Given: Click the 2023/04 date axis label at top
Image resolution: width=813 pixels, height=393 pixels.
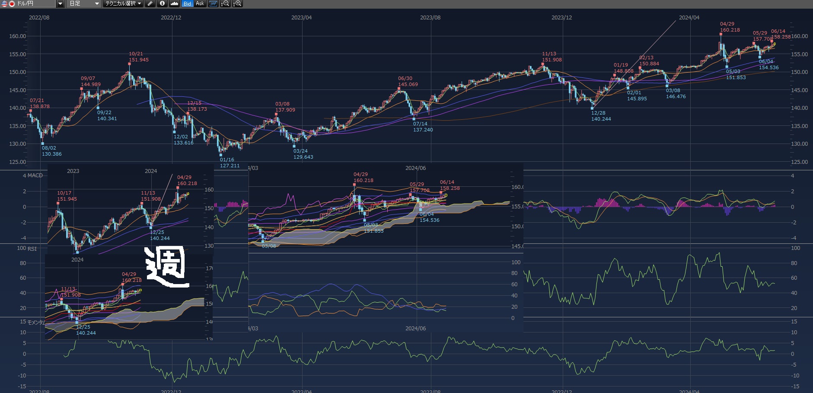Looking at the screenshot, I should [x=301, y=18].
